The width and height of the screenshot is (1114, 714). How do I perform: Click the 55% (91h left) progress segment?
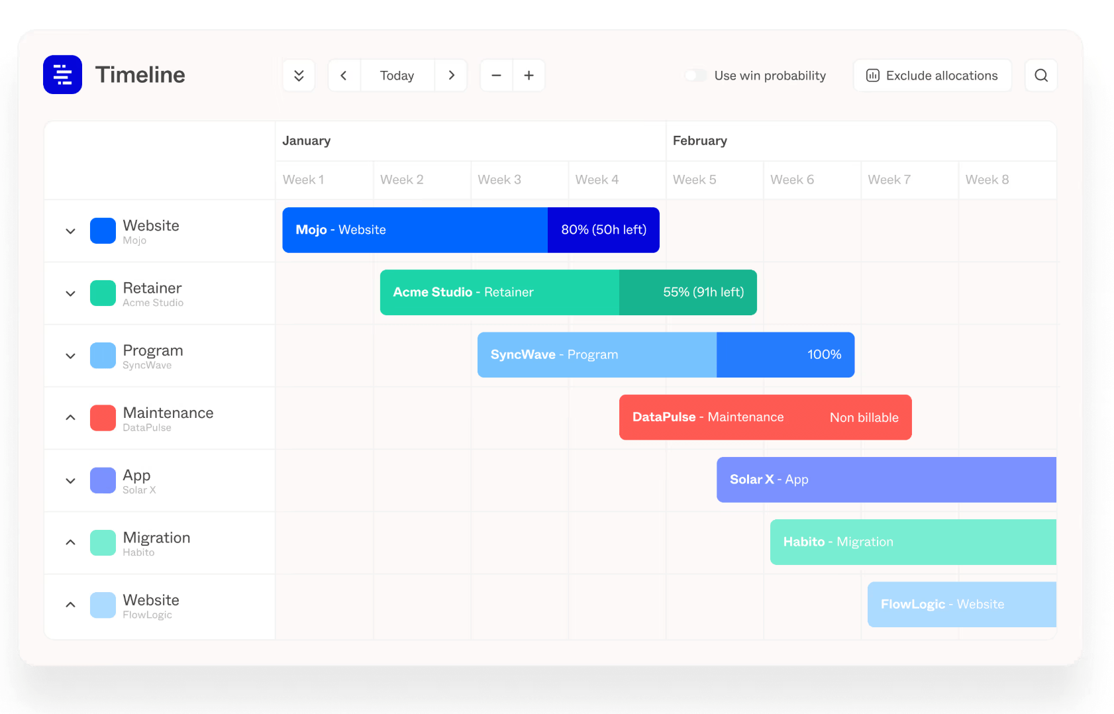click(688, 292)
